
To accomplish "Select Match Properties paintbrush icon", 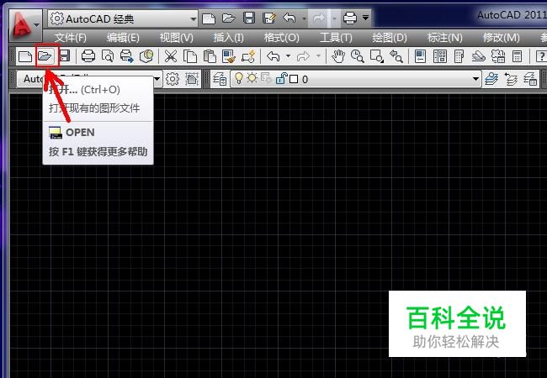I will tap(229, 56).
